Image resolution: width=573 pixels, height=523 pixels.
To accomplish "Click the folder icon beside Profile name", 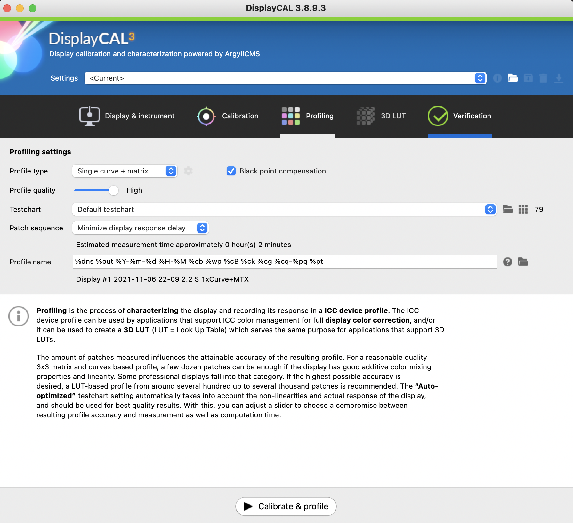I will coord(523,262).
